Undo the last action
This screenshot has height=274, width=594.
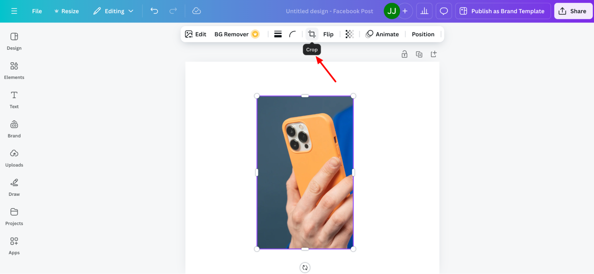point(154,11)
